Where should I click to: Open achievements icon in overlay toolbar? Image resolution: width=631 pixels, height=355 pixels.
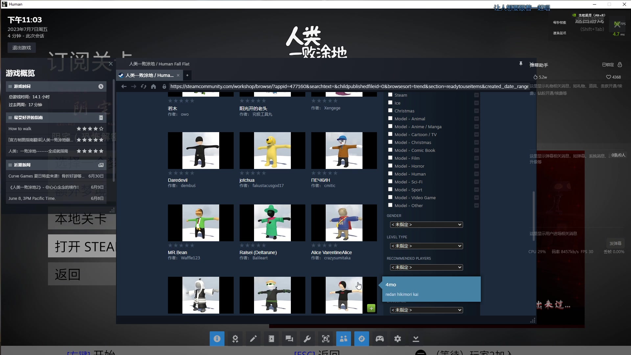pos(235,339)
